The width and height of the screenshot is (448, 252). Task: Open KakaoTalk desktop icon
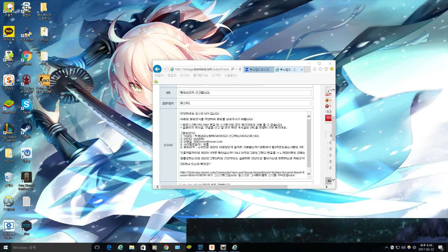(9, 33)
